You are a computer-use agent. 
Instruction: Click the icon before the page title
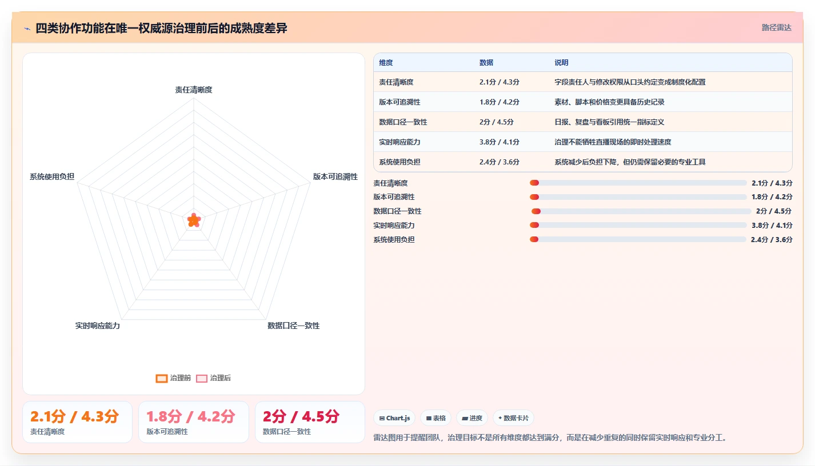27,29
